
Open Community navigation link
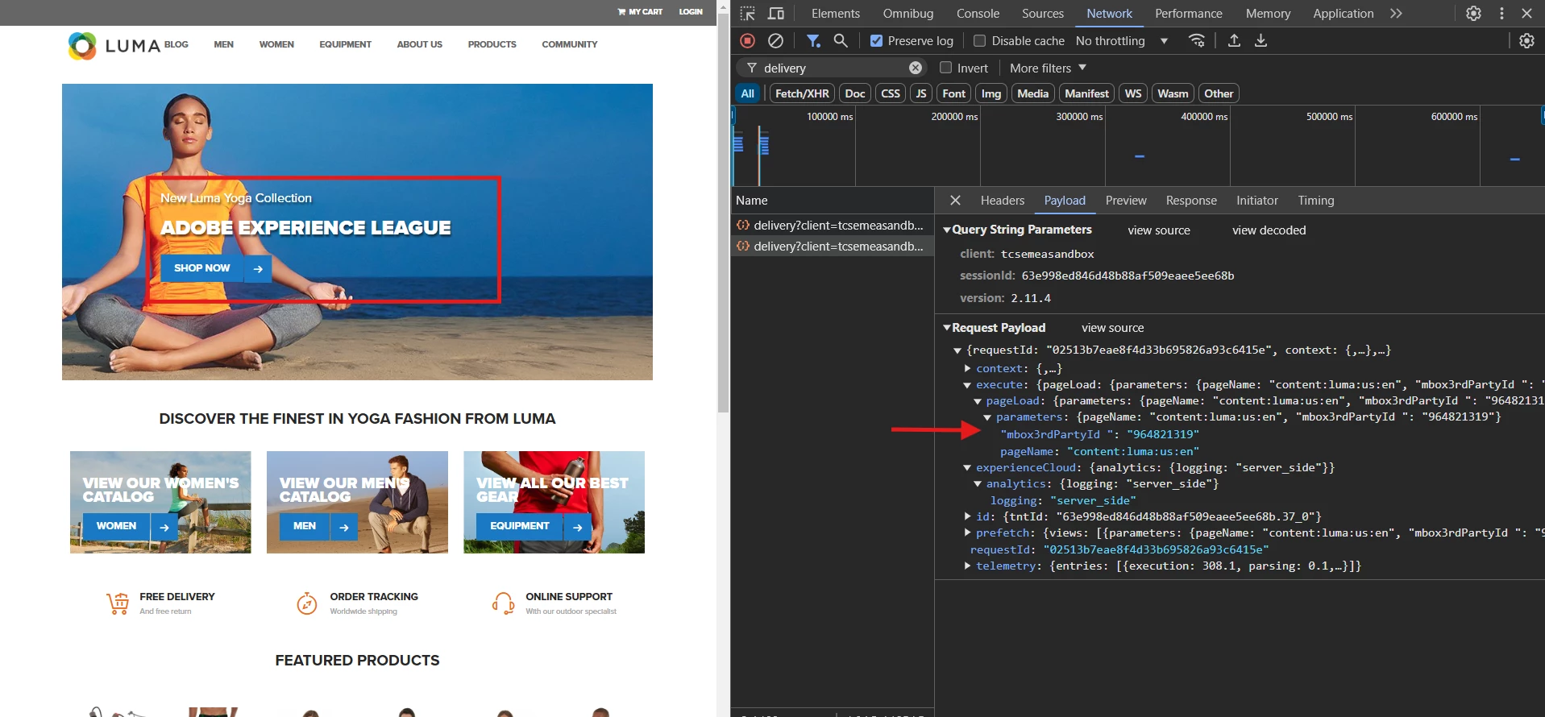570,44
